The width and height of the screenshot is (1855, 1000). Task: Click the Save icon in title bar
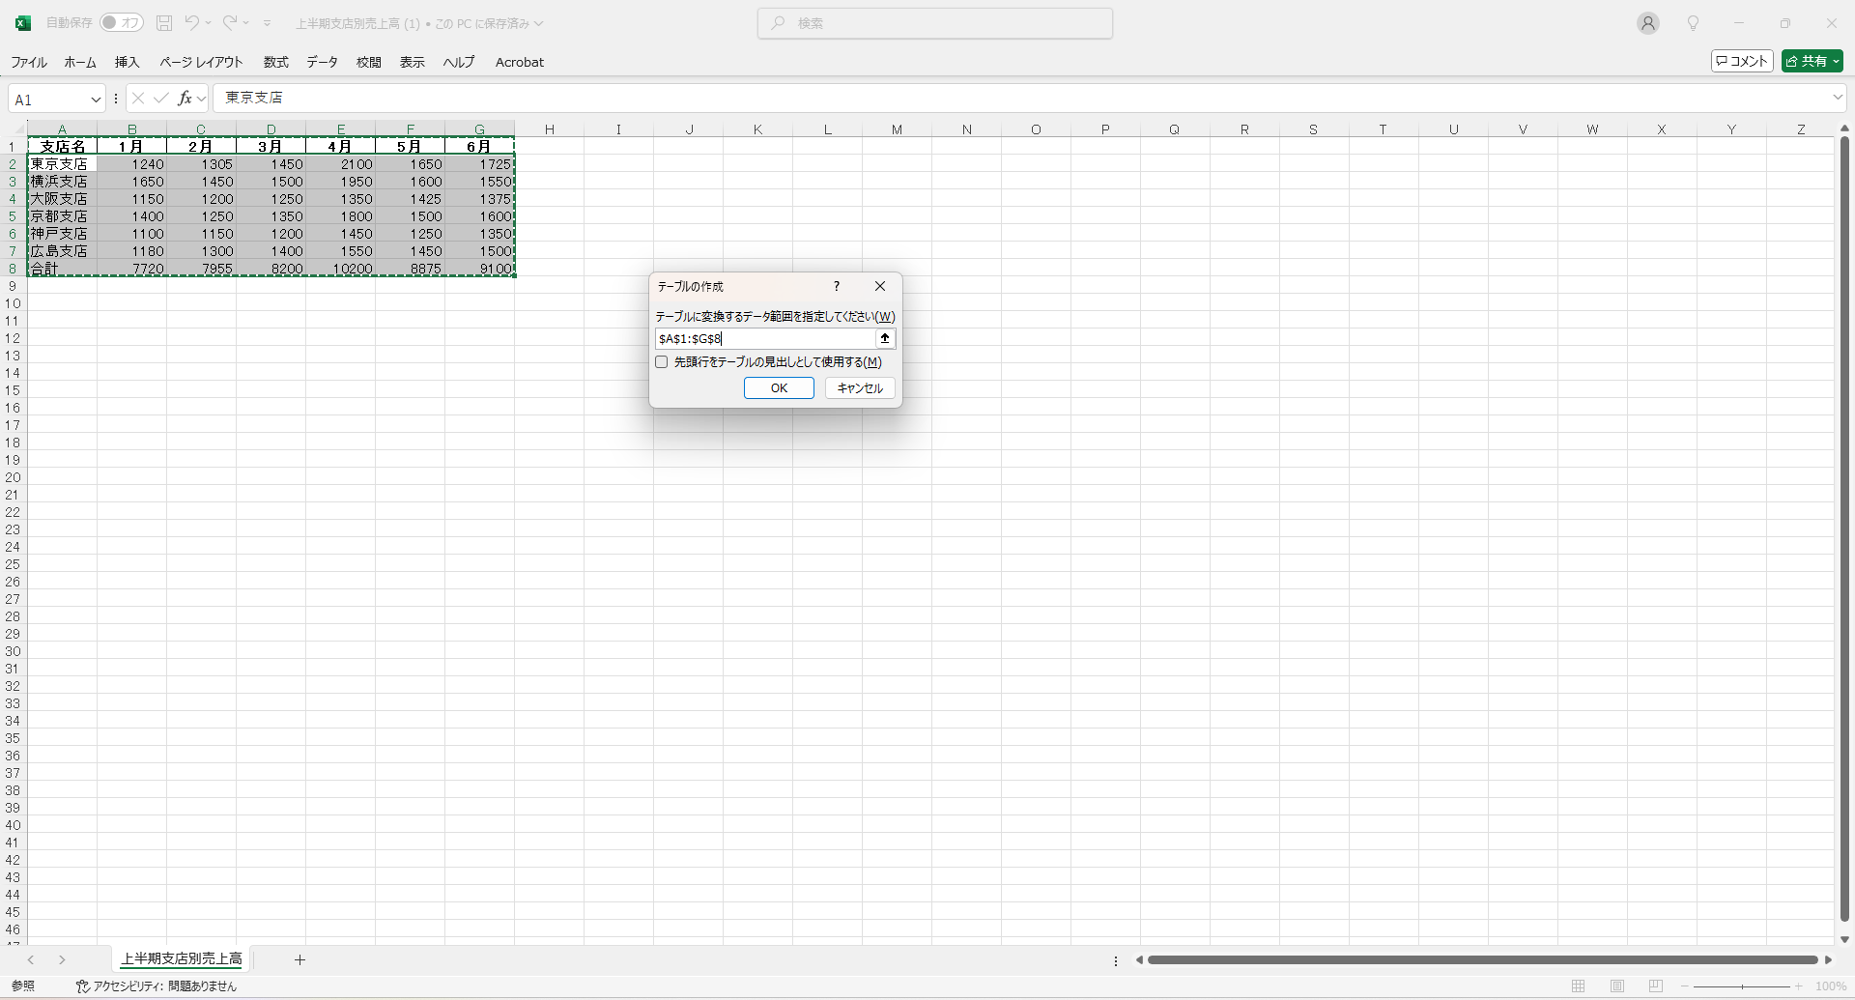click(x=164, y=23)
